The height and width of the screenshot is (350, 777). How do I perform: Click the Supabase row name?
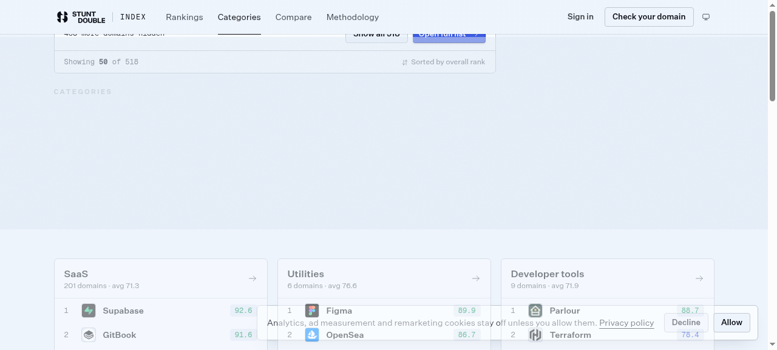pyautogui.click(x=123, y=311)
